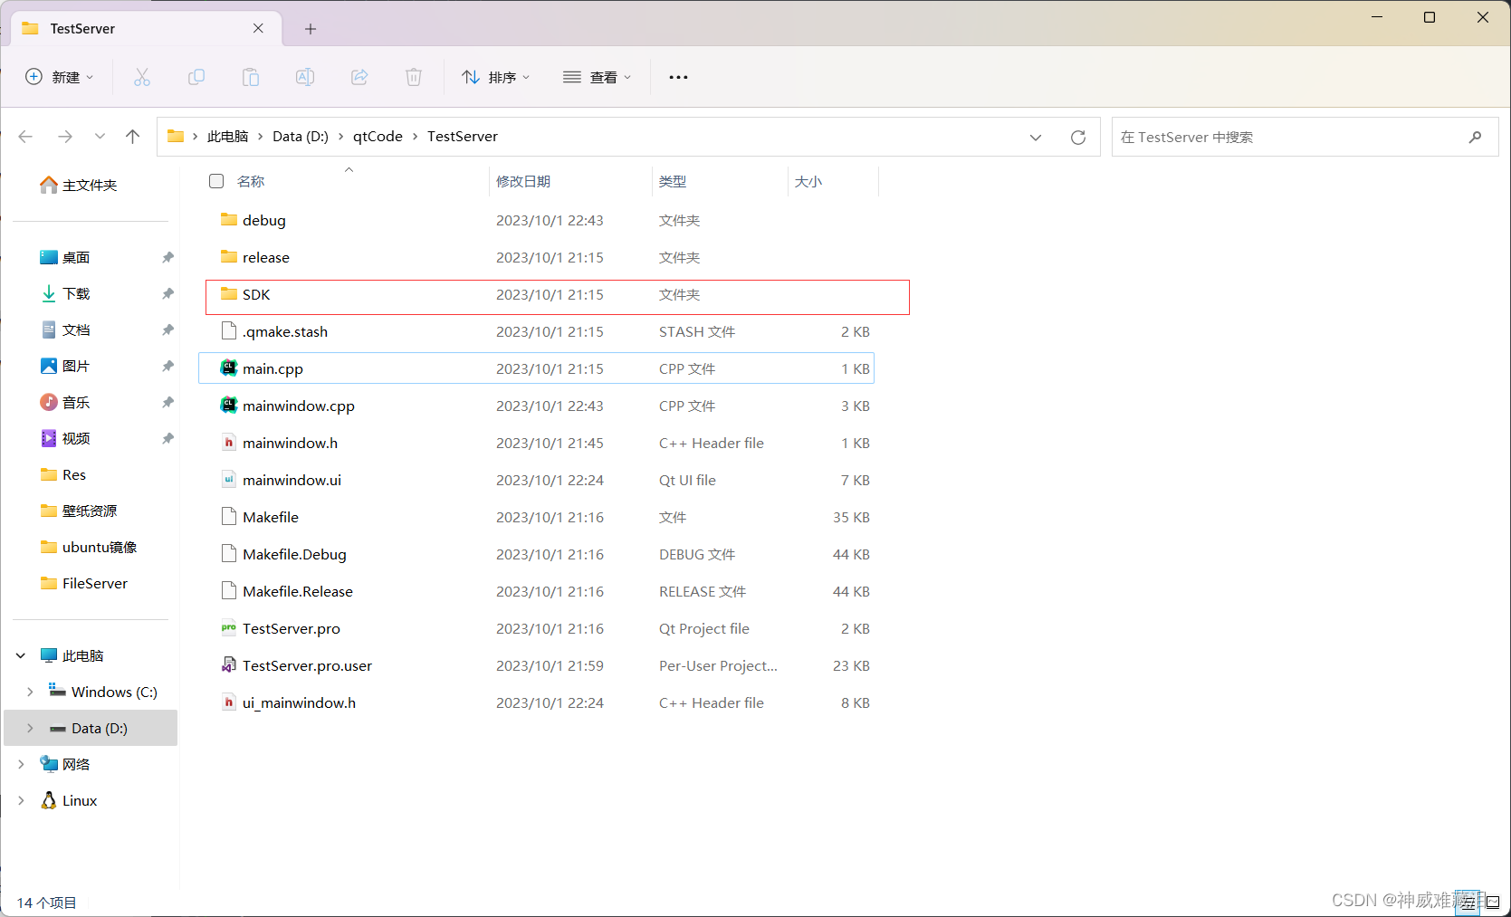Open the three-dots more options menu
The width and height of the screenshot is (1511, 917).
click(678, 77)
